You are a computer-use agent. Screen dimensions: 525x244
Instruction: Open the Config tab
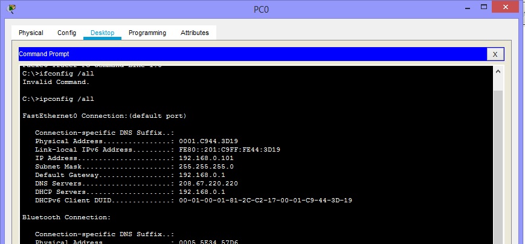tap(66, 33)
